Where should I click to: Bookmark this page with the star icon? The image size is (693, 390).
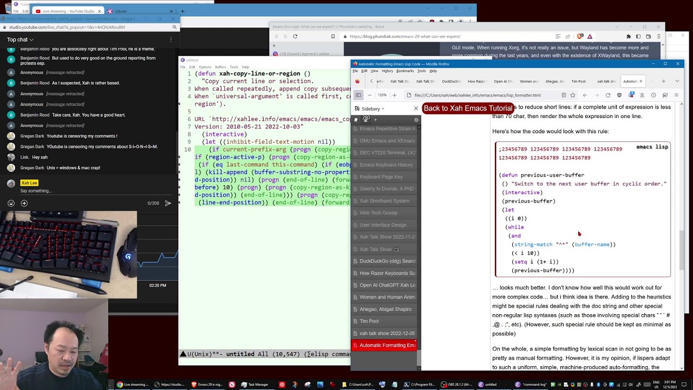(x=573, y=95)
